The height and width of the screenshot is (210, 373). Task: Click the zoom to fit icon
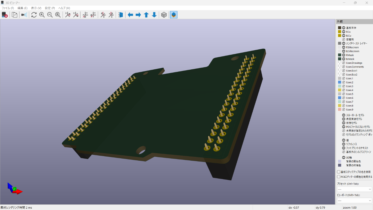58,15
